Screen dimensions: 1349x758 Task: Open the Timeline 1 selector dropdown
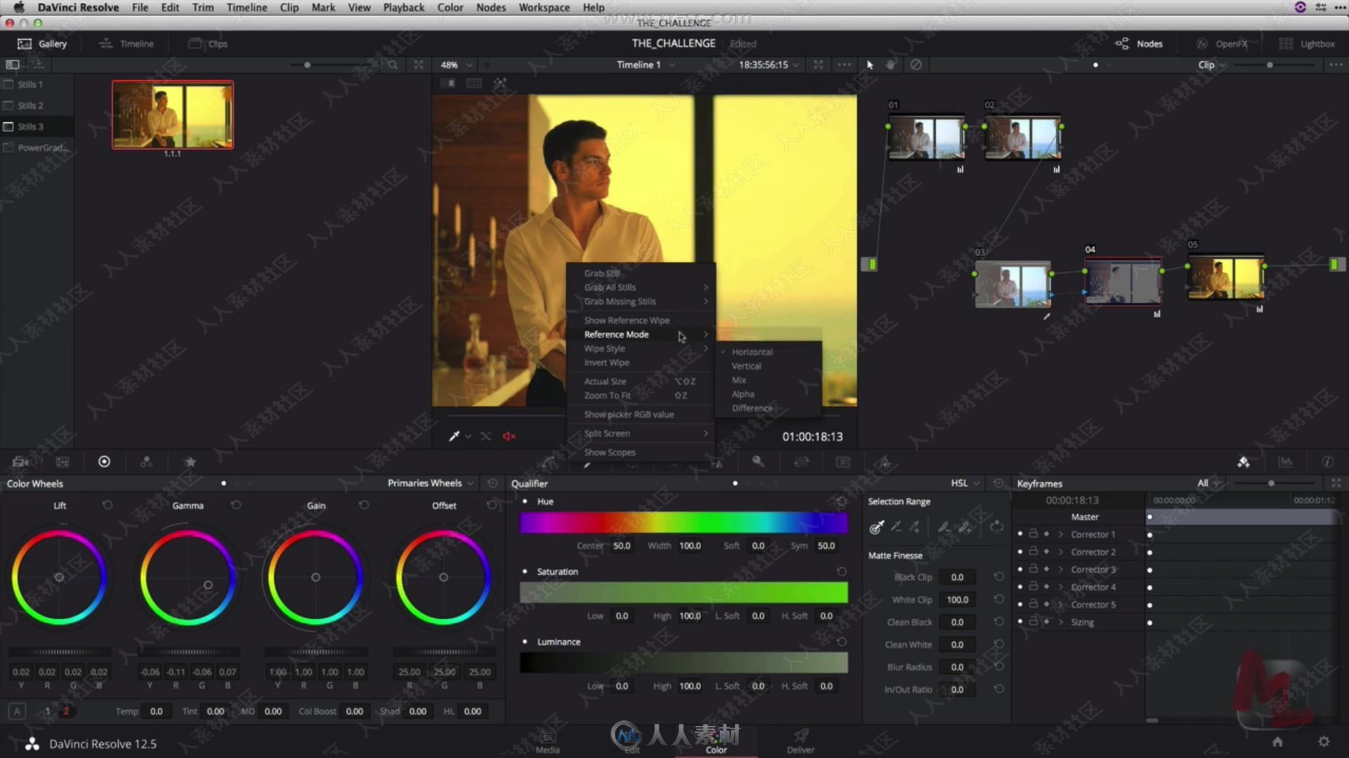pos(646,65)
